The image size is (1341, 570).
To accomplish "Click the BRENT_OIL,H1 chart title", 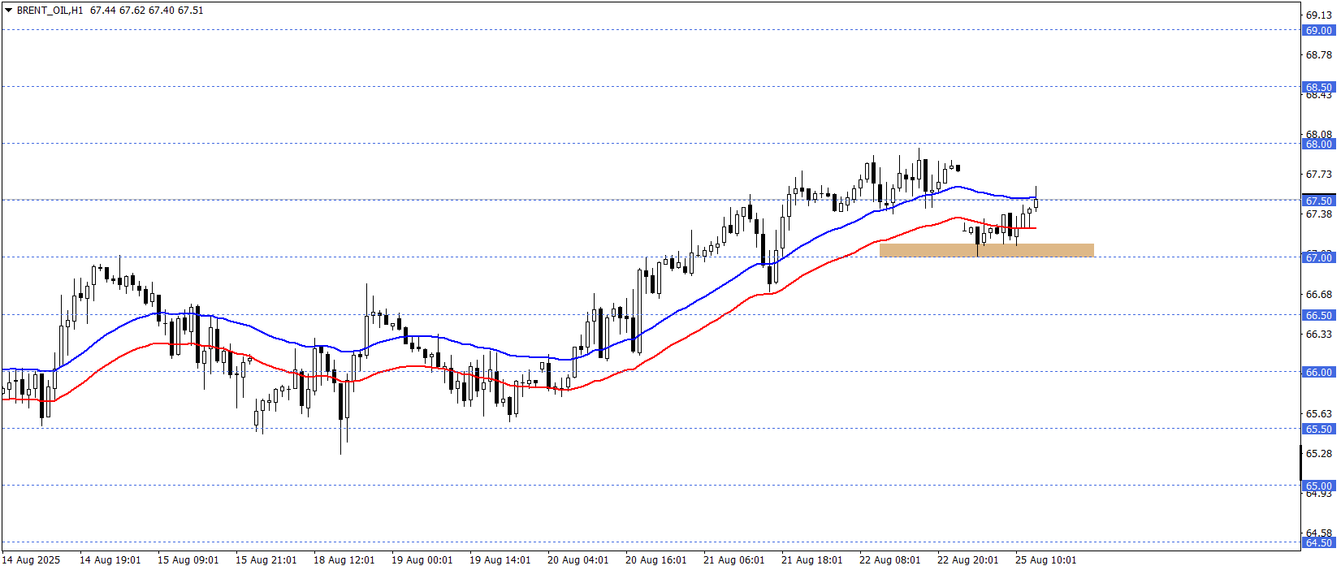I will (50, 11).
